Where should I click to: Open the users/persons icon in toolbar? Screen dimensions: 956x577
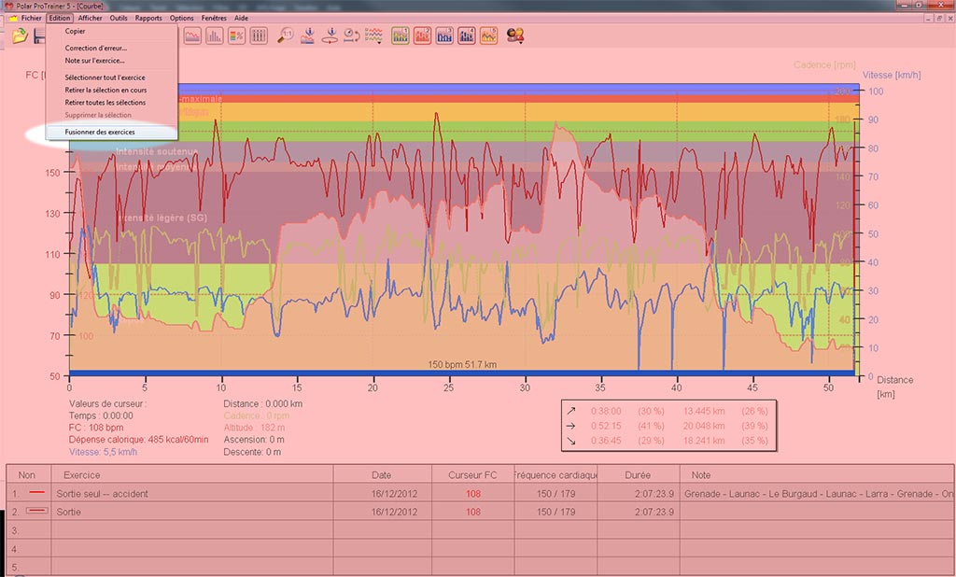pos(515,36)
